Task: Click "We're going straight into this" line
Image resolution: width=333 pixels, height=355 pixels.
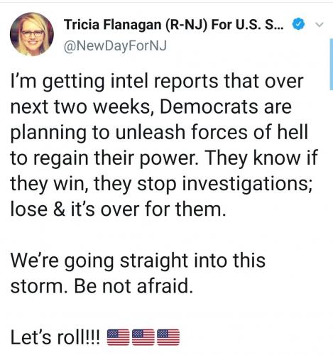Action: pos(138,261)
